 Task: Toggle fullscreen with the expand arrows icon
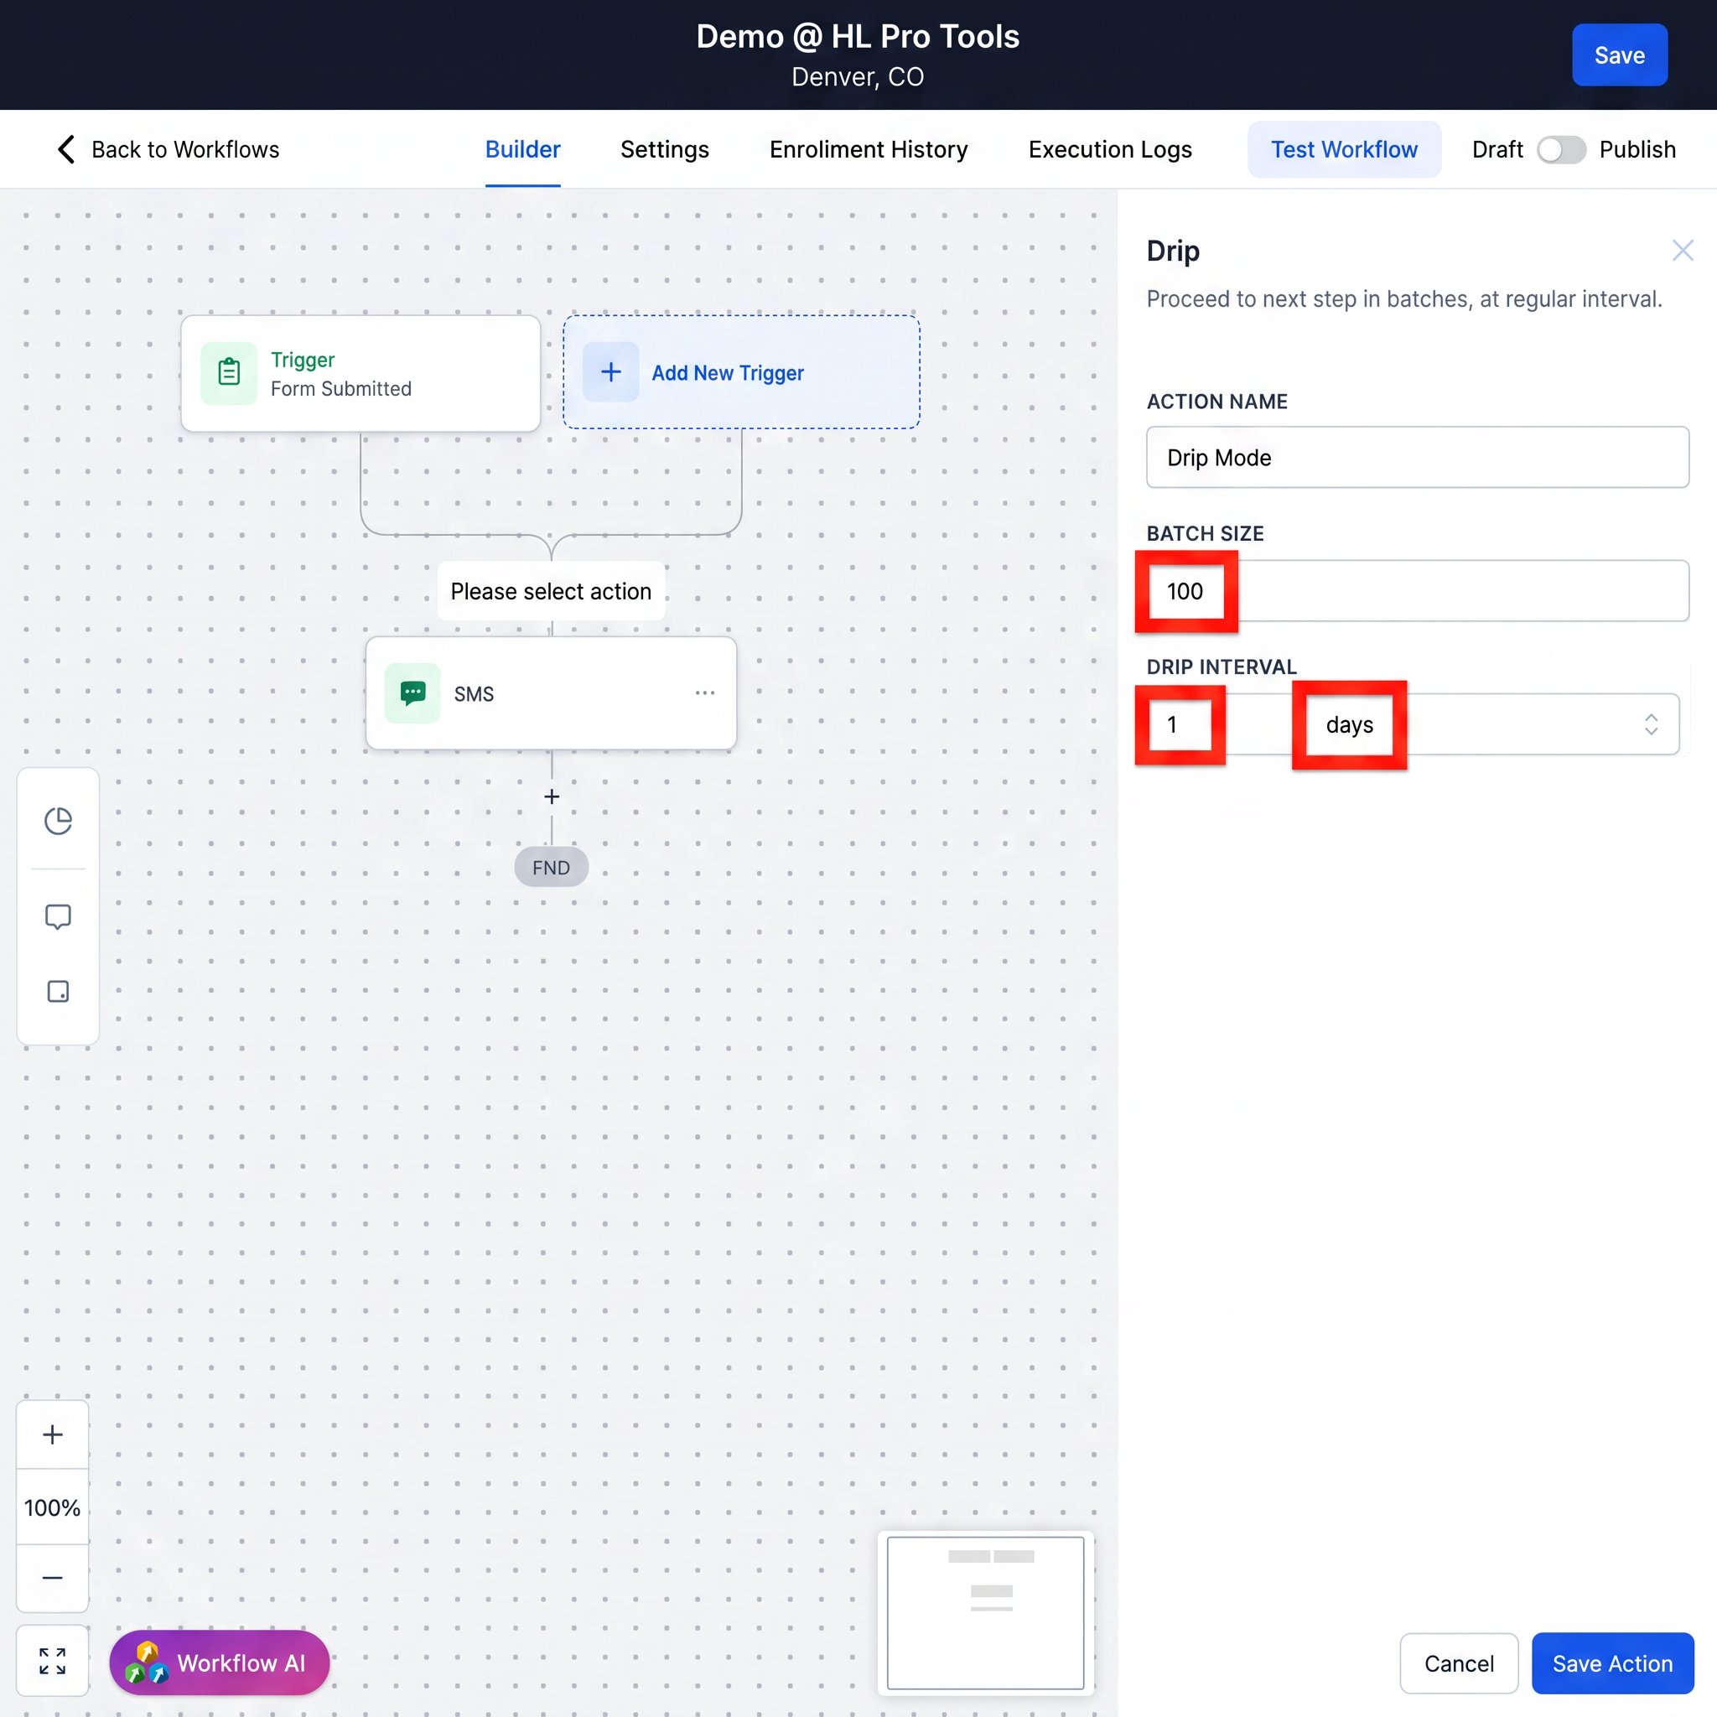point(53,1661)
